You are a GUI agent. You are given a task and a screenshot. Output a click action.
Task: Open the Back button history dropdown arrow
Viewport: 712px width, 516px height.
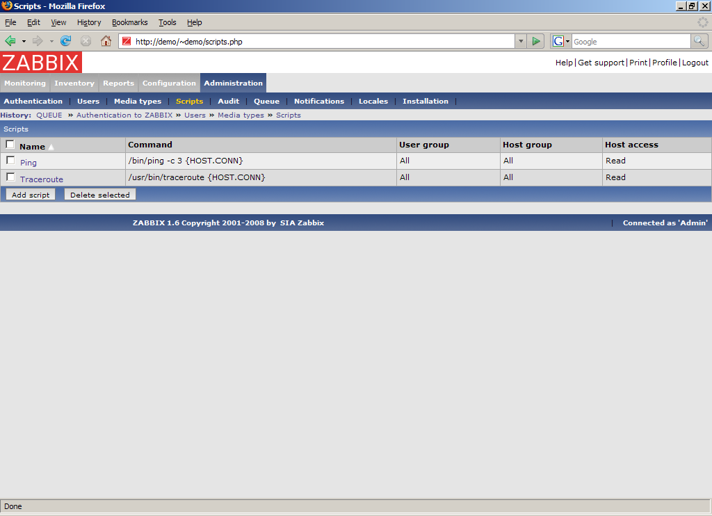coord(24,41)
